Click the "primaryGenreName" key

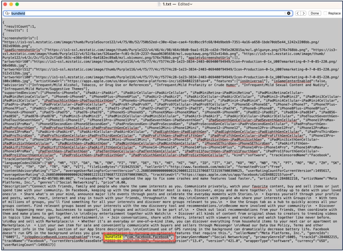click(x=193, y=237)
